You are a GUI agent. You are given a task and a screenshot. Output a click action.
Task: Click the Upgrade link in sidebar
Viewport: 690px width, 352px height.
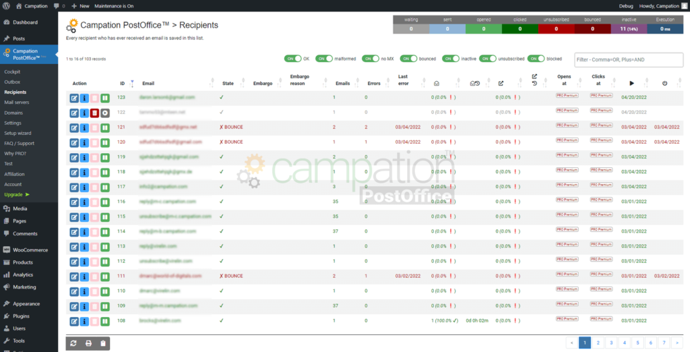click(x=17, y=195)
